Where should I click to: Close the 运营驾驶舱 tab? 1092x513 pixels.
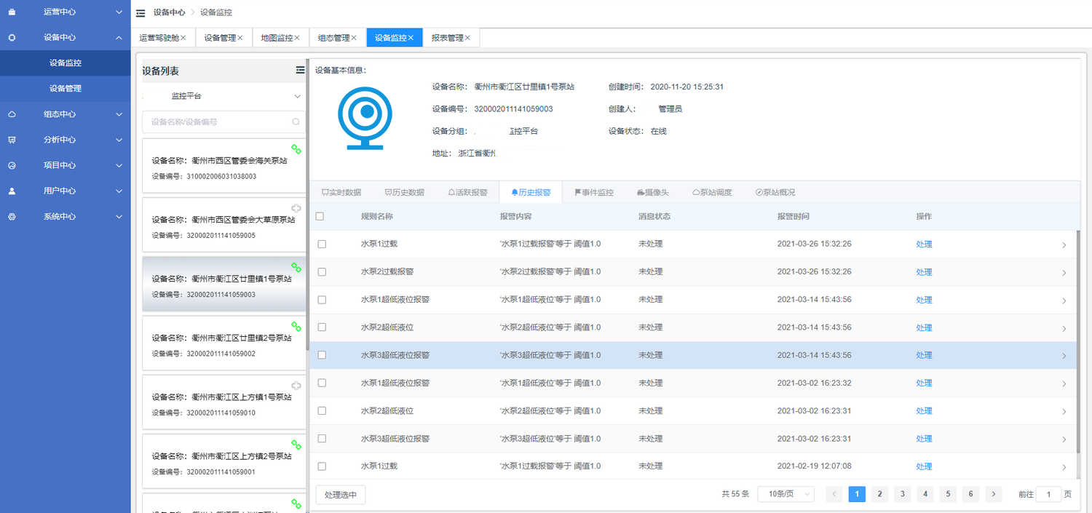183,38
